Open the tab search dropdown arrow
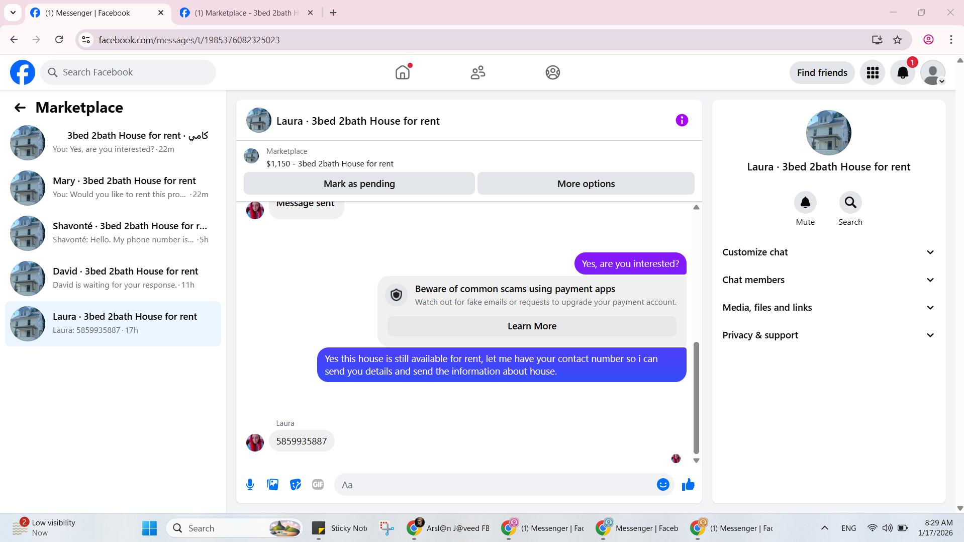The width and height of the screenshot is (964, 542). (13, 13)
